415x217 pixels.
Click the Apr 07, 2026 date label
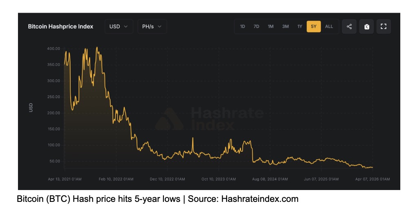point(373,179)
